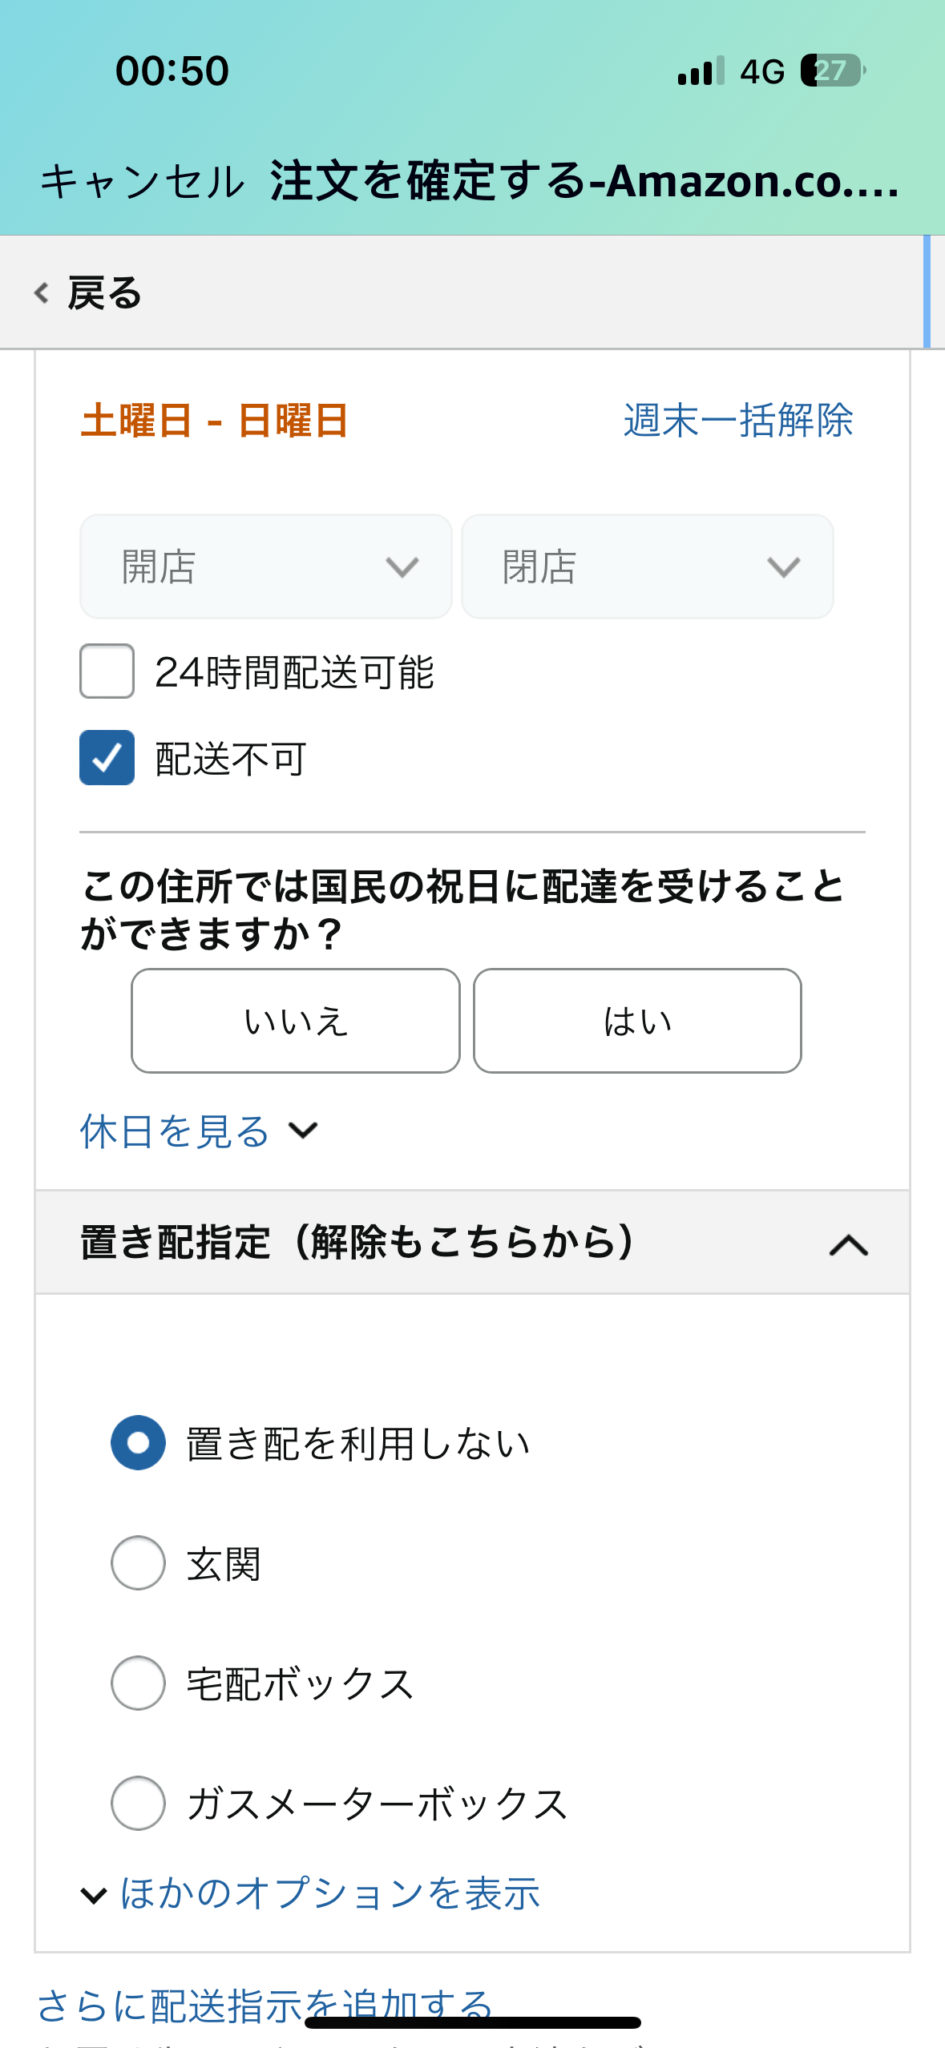The image size is (945, 2048).
Task: Tap the up chevron on 置き配指定 header
Action: pos(849,1245)
